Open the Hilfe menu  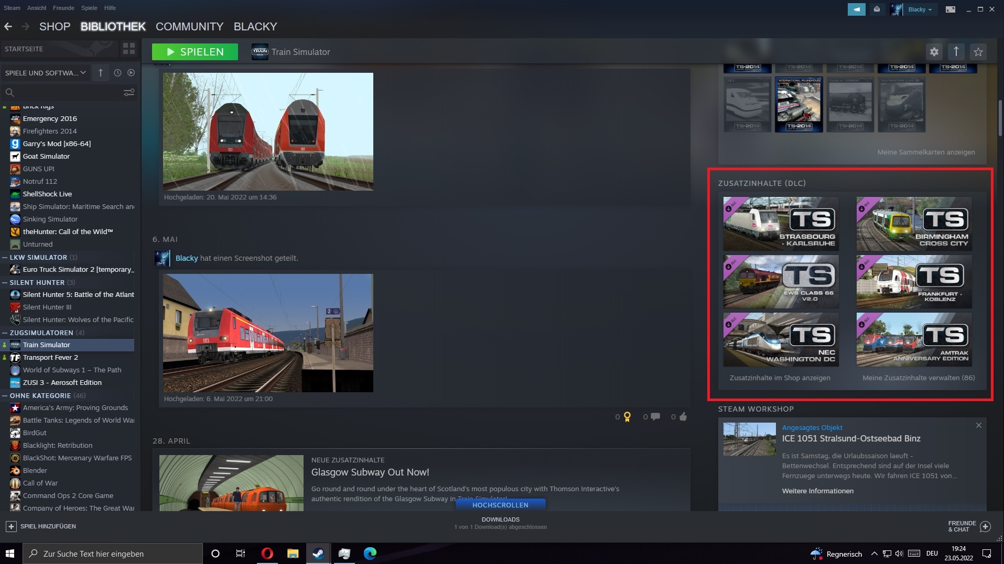click(x=110, y=8)
